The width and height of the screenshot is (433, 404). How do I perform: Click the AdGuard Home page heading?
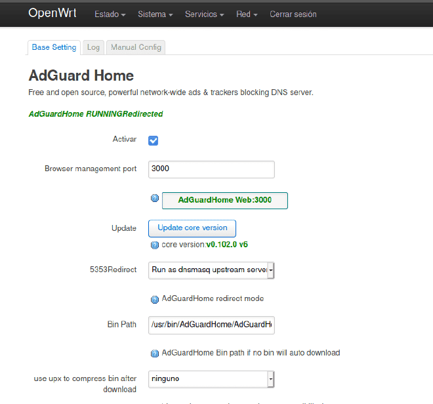pyautogui.click(x=81, y=75)
